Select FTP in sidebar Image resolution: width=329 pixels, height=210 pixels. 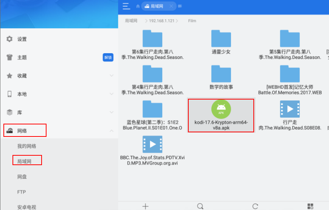point(22,192)
